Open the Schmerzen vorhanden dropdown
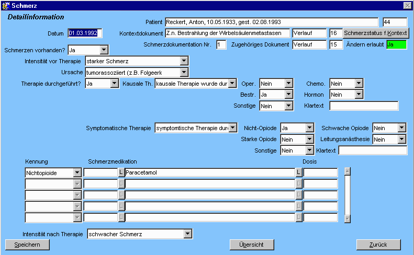Screen dimensions: 414x255 (104, 50)
